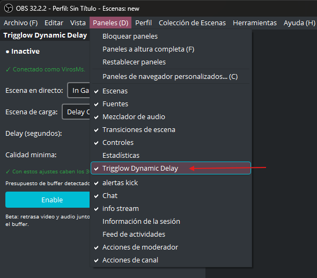Open the Vista menu
Image resolution: width=317 pixels, height=278 pixels.
click(78, 23)
